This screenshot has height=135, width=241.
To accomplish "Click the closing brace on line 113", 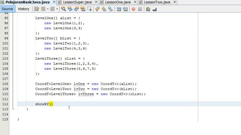I will pyautogui.click(x=27, y=109).
